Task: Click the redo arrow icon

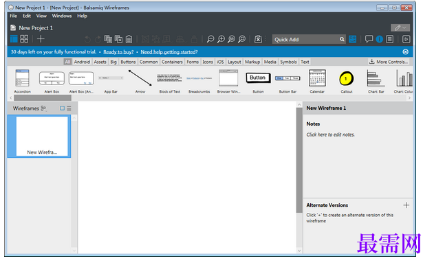Action: [x=98, y=39]
